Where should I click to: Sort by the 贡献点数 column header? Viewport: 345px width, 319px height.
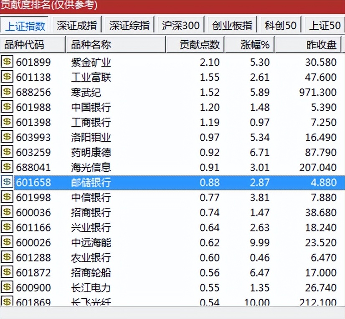[195, 45]
